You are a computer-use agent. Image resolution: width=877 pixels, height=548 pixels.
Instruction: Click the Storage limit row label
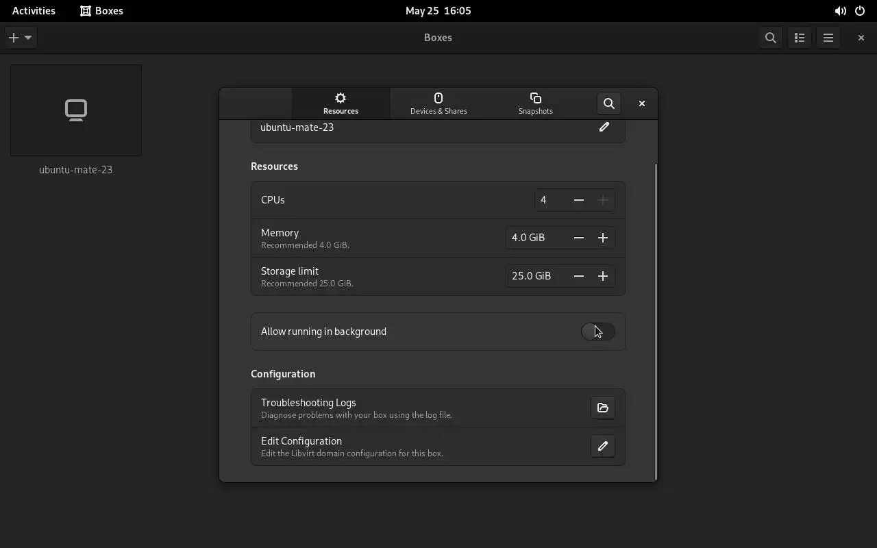coord(290,271)
